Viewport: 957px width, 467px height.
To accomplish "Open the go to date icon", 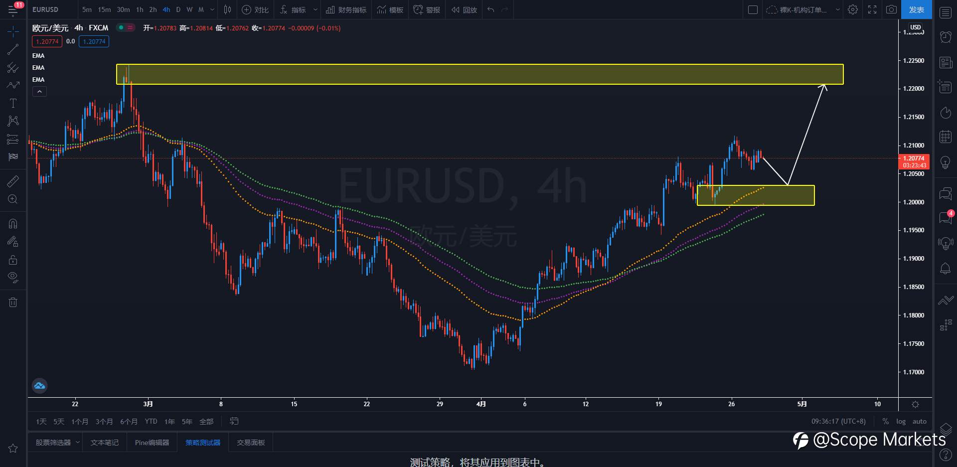I will click(x=234, y=422).
